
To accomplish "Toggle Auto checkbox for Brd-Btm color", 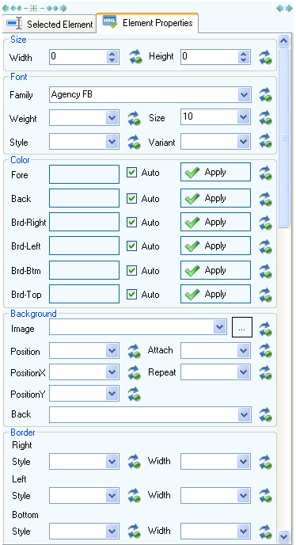I will tap(131, 270).
